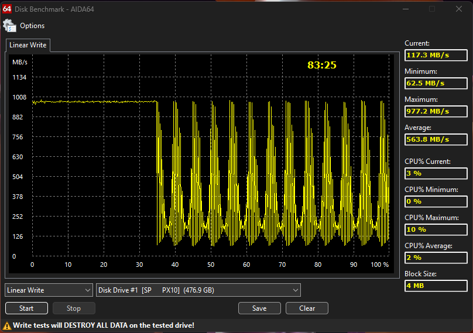Click the Average value 563.8 MB/s
The width and height of the screenshot is (473, 333).
pos(436,139)
